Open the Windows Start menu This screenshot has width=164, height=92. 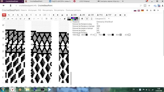coord(3,90)
